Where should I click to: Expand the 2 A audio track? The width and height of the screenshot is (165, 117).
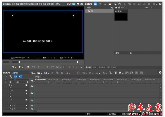click(10, 109)
